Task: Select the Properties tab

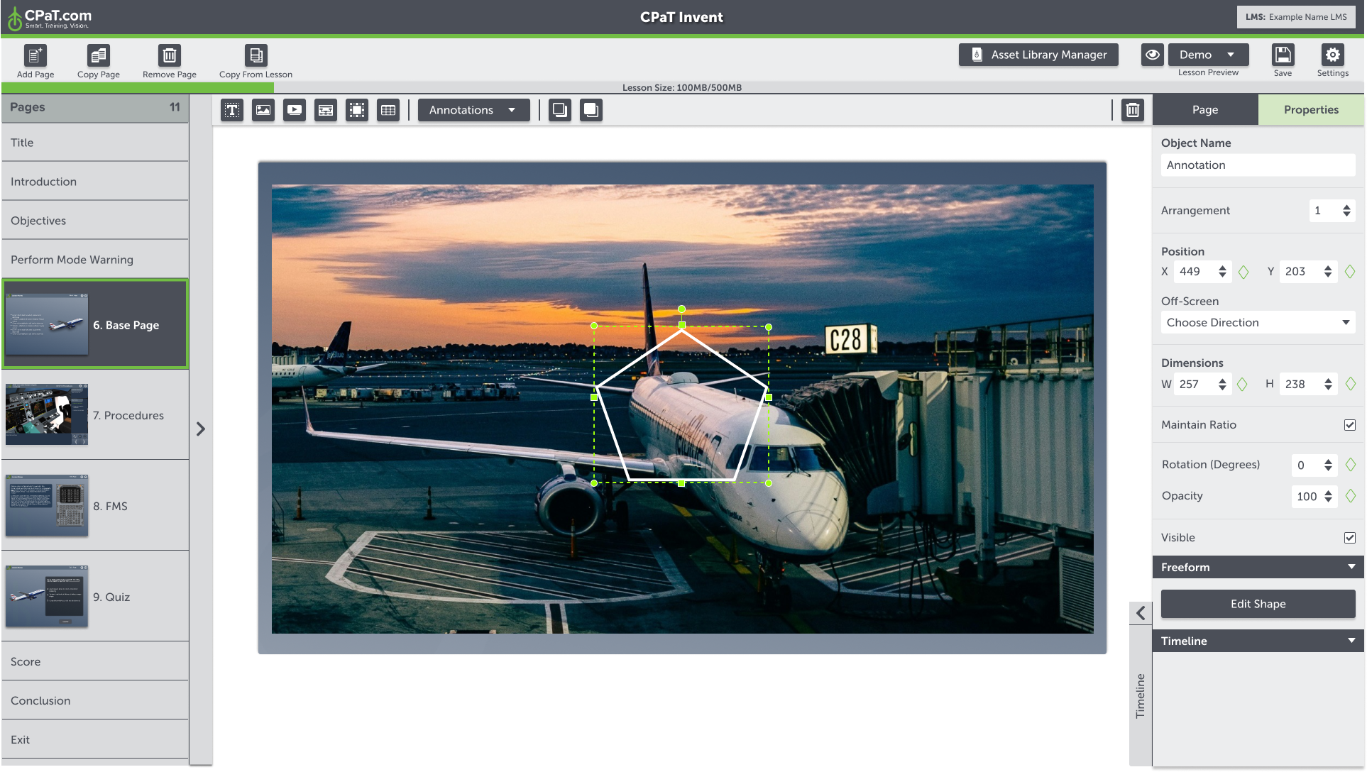Action: 1310,109
